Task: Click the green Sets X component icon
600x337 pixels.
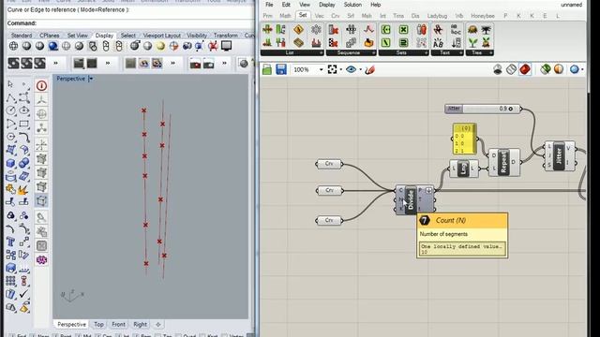Action: pos(403,29)
